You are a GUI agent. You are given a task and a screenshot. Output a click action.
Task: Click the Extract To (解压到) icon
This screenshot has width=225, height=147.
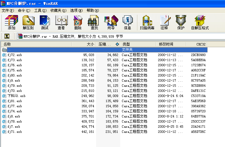28,23
